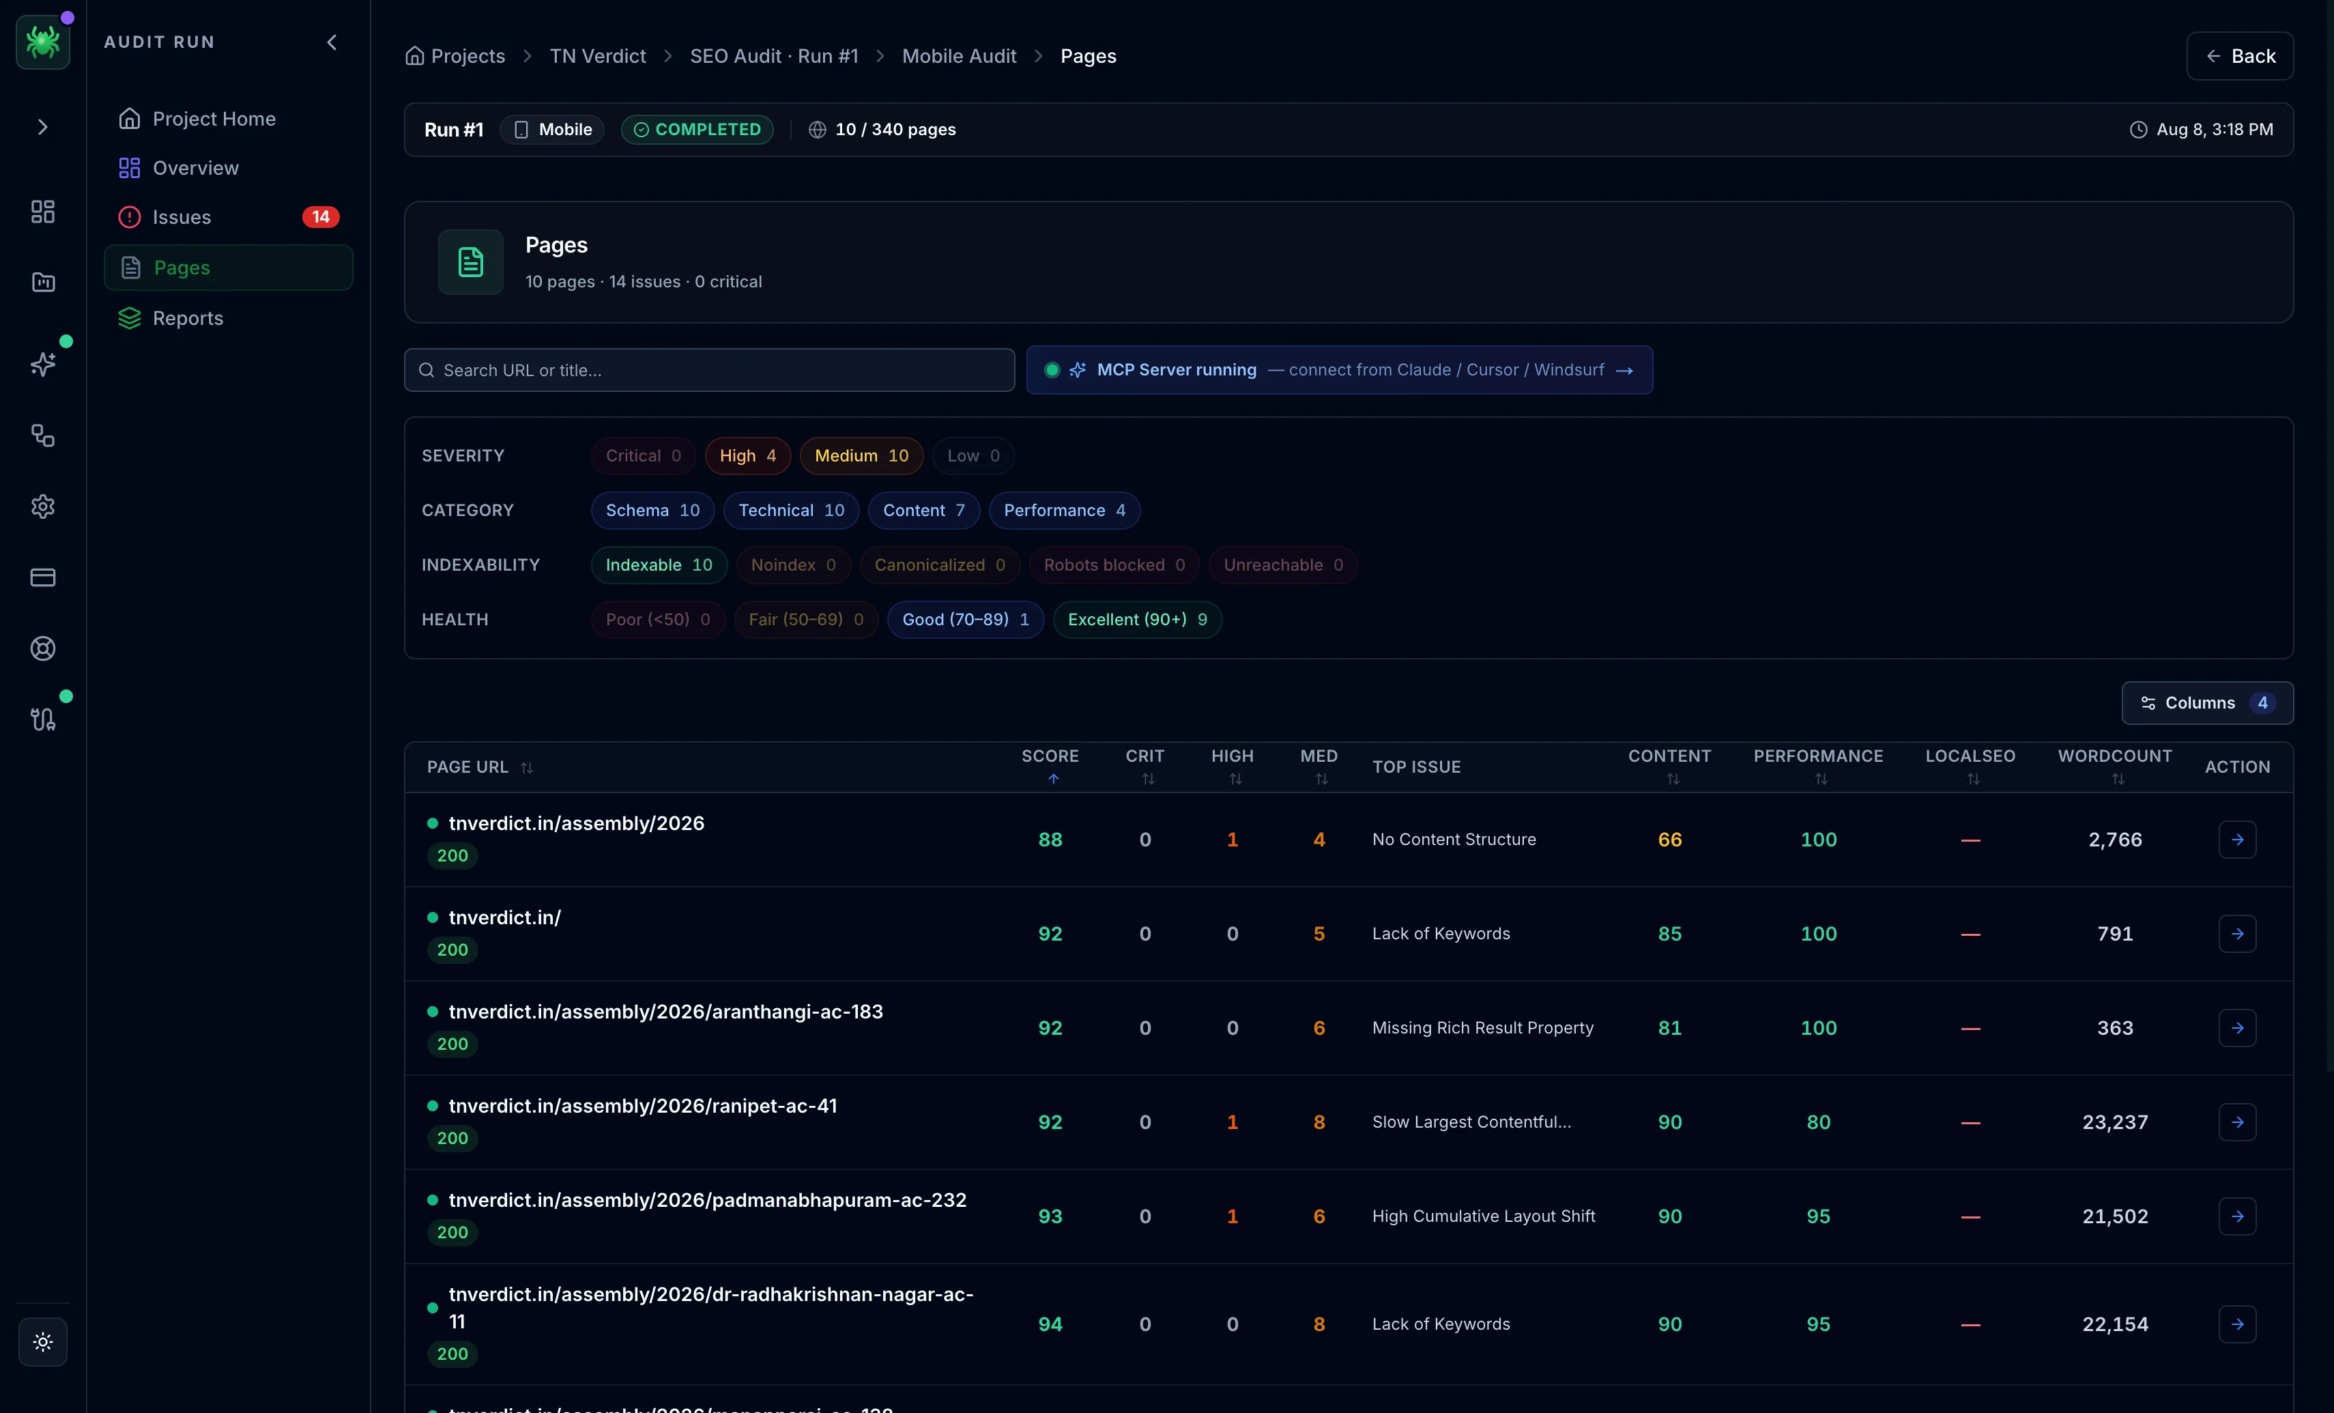Open the integrations rail icon with green dot
Viewport: 2334px width, 1413px height.
pos(42,719)
